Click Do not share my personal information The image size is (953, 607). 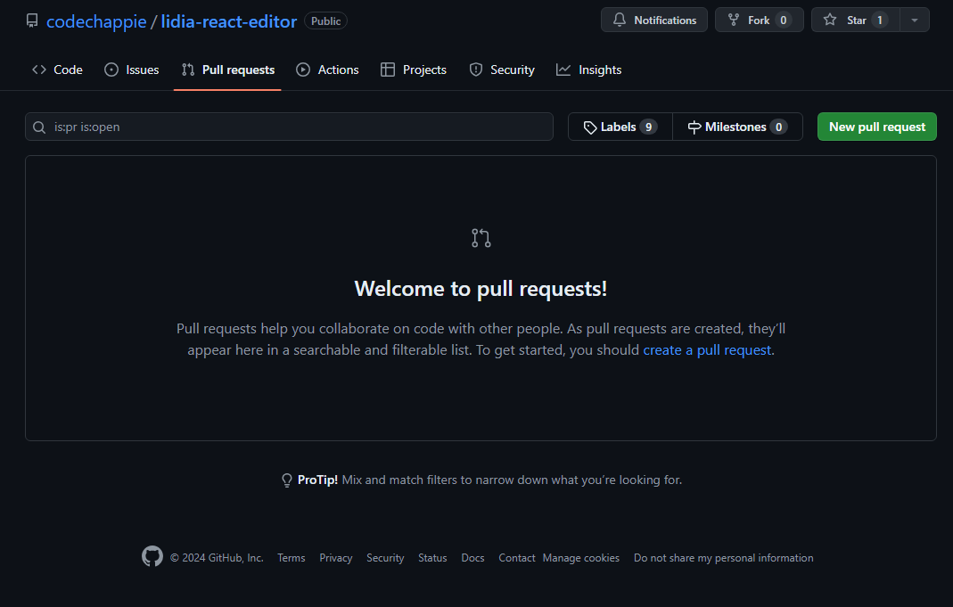click(723, 558)
